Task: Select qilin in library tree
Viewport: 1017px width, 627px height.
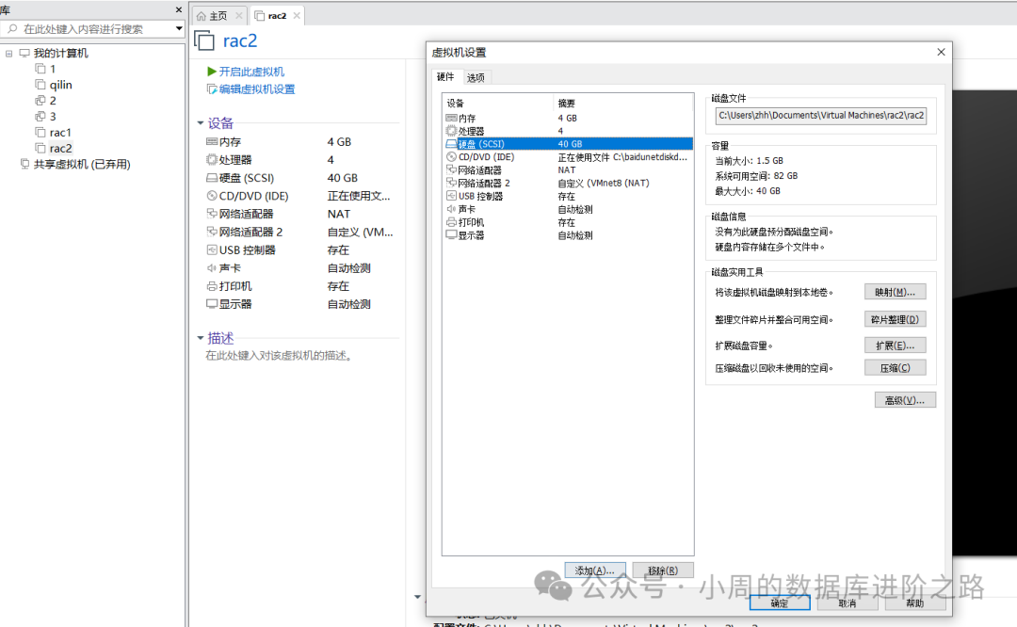Action: (61, 85)
